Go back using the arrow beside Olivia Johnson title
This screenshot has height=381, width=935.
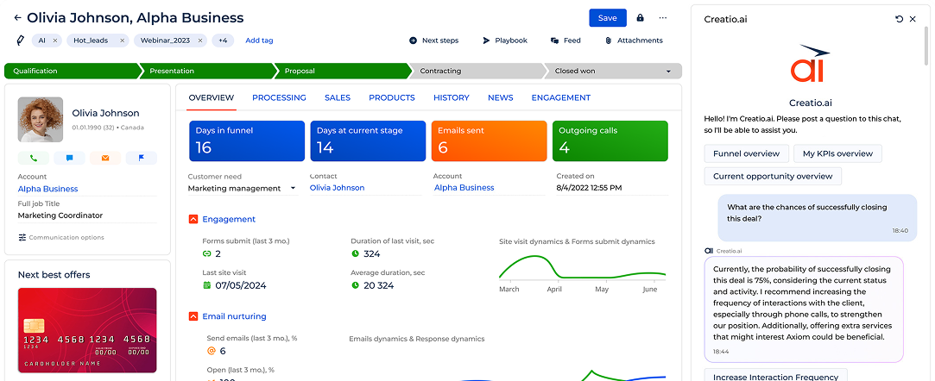click(17, 18)
